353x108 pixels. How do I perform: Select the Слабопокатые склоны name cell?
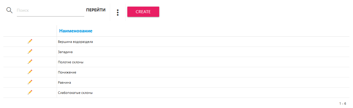[203, 92]
